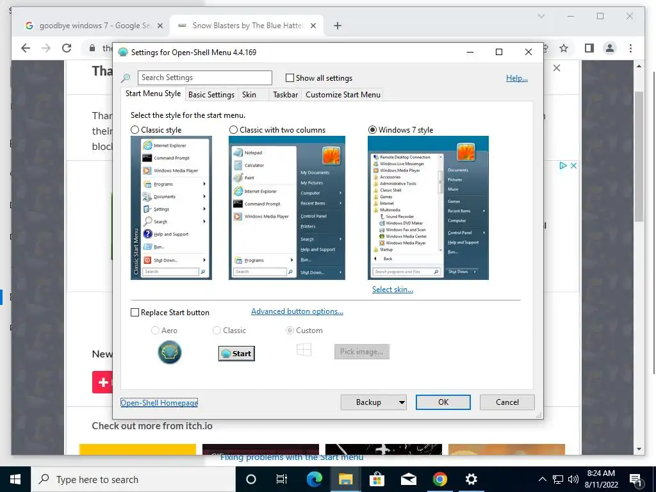656x492 pixels.
Task: Open Task View on the taskbar
Action: [x=282, y=479]
